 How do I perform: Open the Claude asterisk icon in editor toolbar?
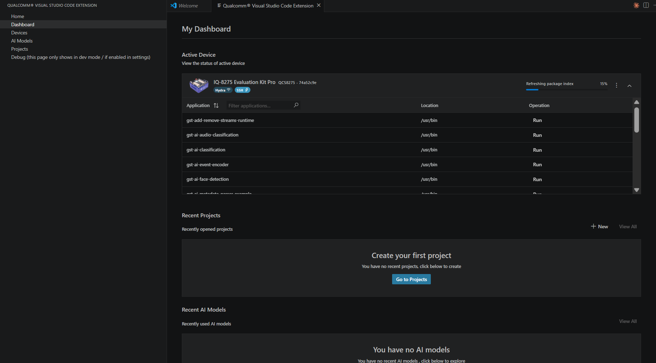(x=636, y=5)
